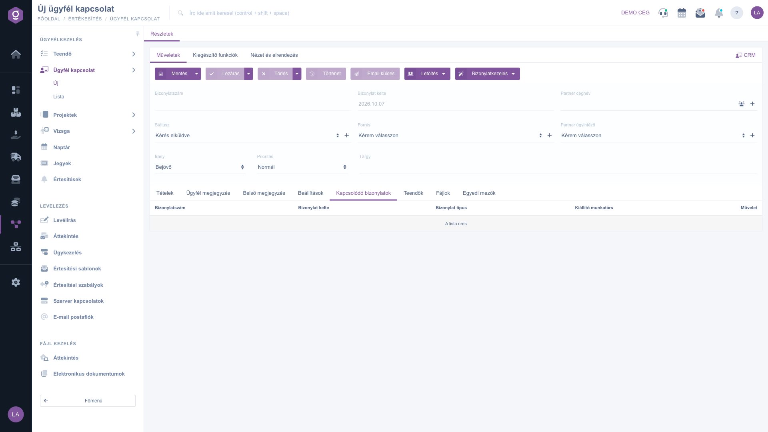This screenshot has width=768, height=432.
Task: Click the support headset icon in the top bar
Action: 663,13
